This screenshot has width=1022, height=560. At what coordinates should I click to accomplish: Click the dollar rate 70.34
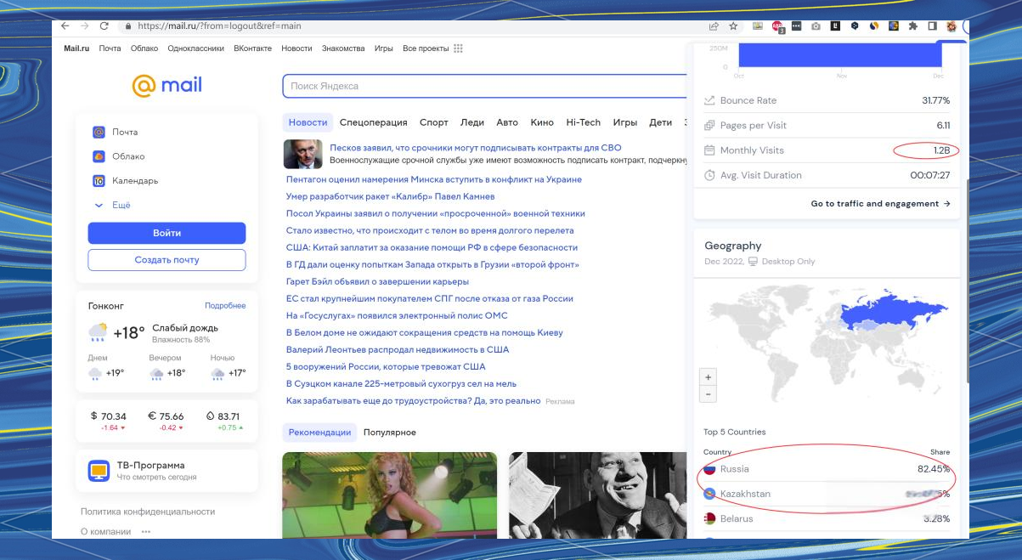pyautogui.click(x=108, y=416)
